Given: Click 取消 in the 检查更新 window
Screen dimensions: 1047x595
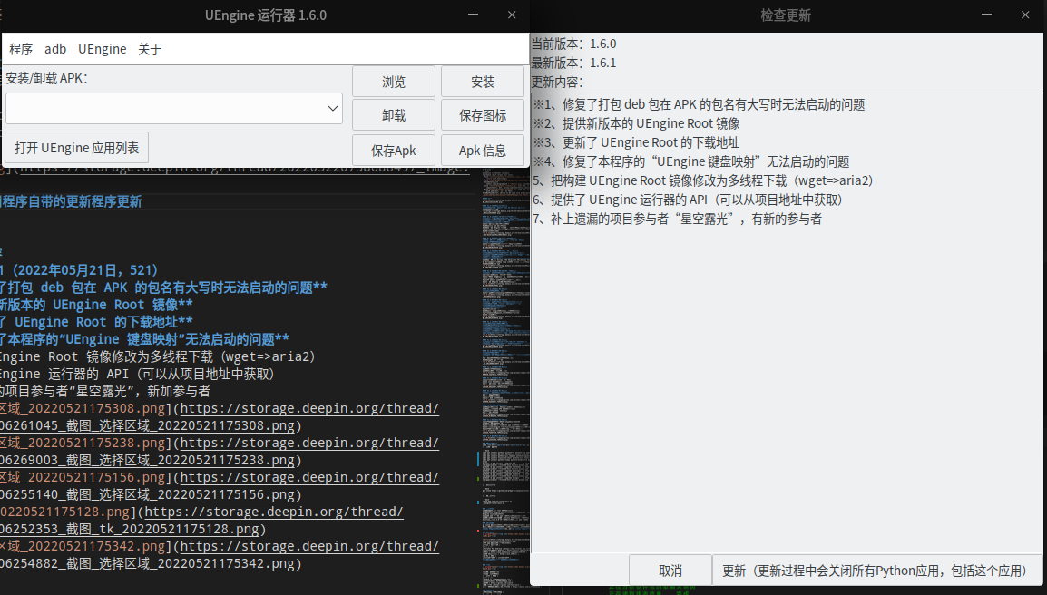Looking at the screenshot, I should [x=670, y=571].
